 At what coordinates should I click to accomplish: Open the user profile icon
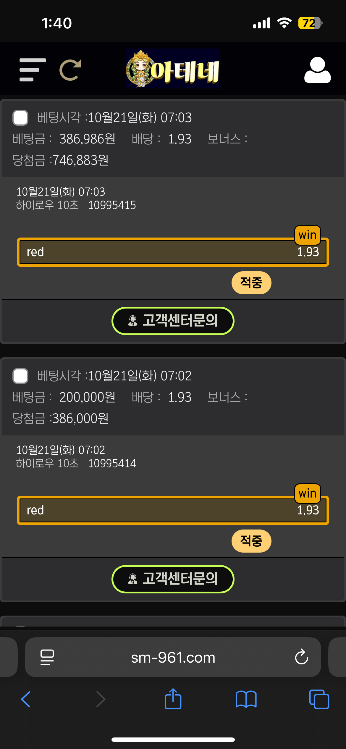(x=317, y=70)
